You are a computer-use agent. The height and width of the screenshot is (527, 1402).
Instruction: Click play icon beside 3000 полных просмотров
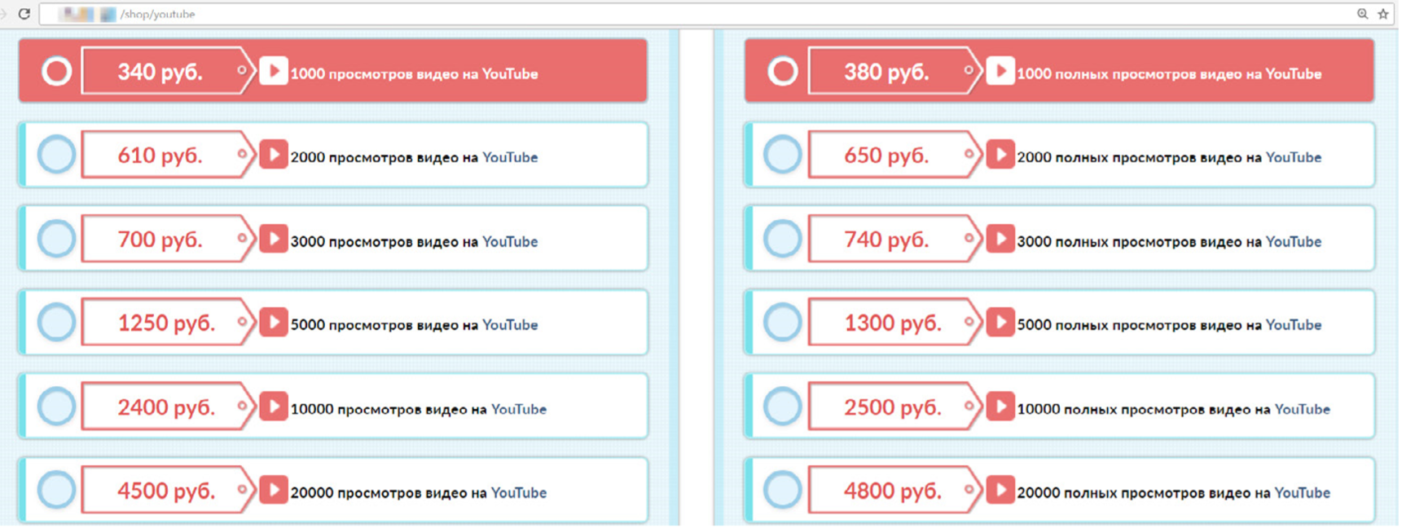click(1000, 239)
